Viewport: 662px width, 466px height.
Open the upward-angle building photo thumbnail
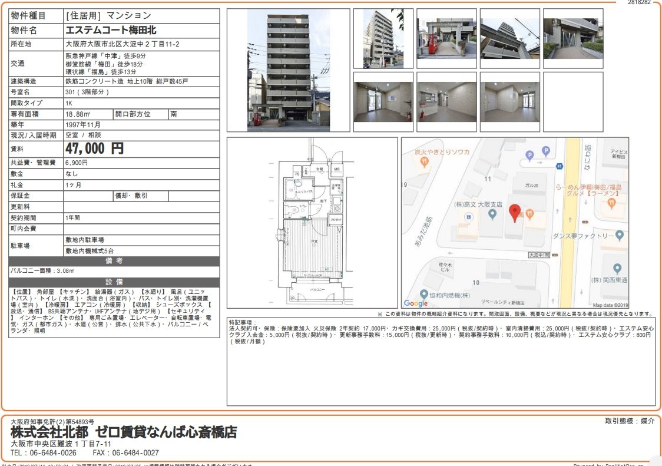510,38
